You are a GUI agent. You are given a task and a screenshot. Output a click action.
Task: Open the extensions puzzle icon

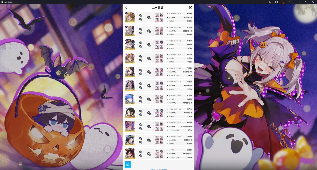point(277,2)
